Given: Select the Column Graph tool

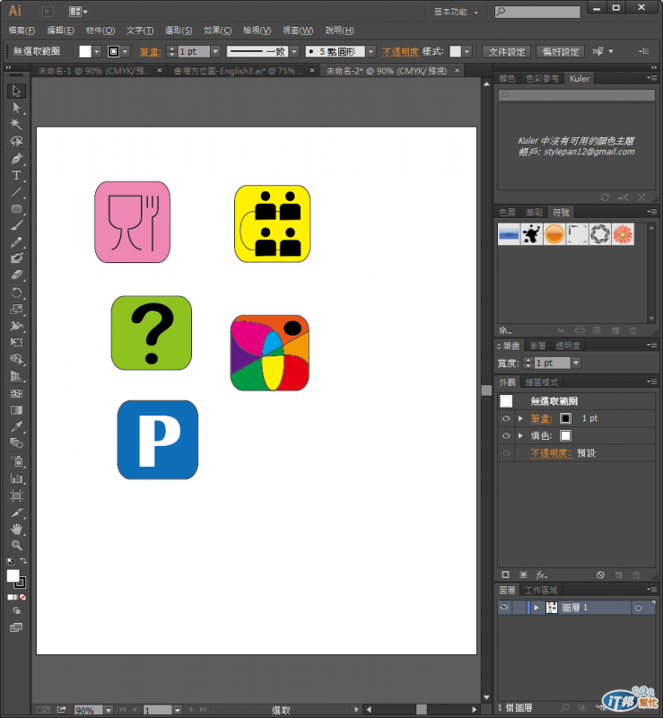Looking at the screenshot, I should (16, 478).
